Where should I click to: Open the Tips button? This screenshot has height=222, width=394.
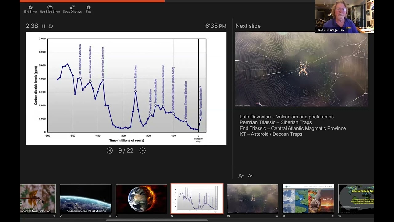pyautogui.click(x=89, y=9)
